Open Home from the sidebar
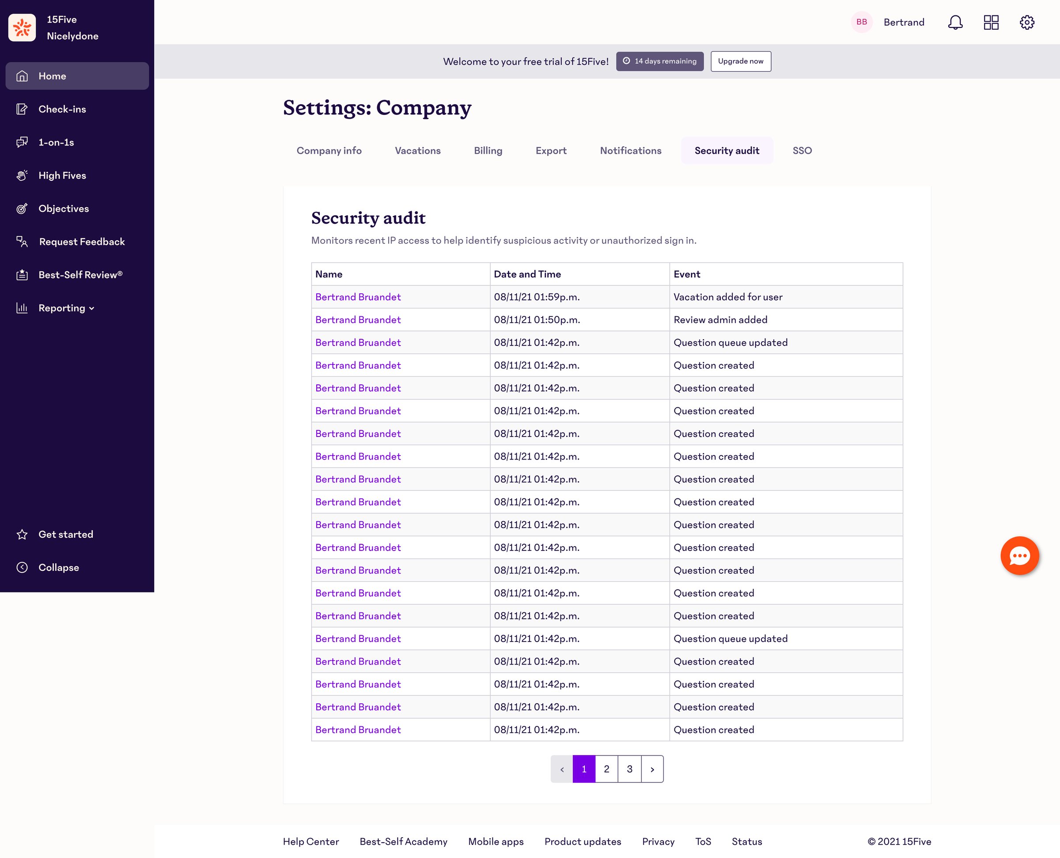The height and width of the screenshot is (858, 1060). tap(77, 76)
